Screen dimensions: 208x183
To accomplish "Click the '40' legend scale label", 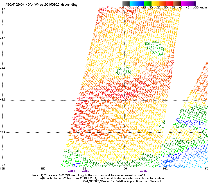I will [180, 8].
